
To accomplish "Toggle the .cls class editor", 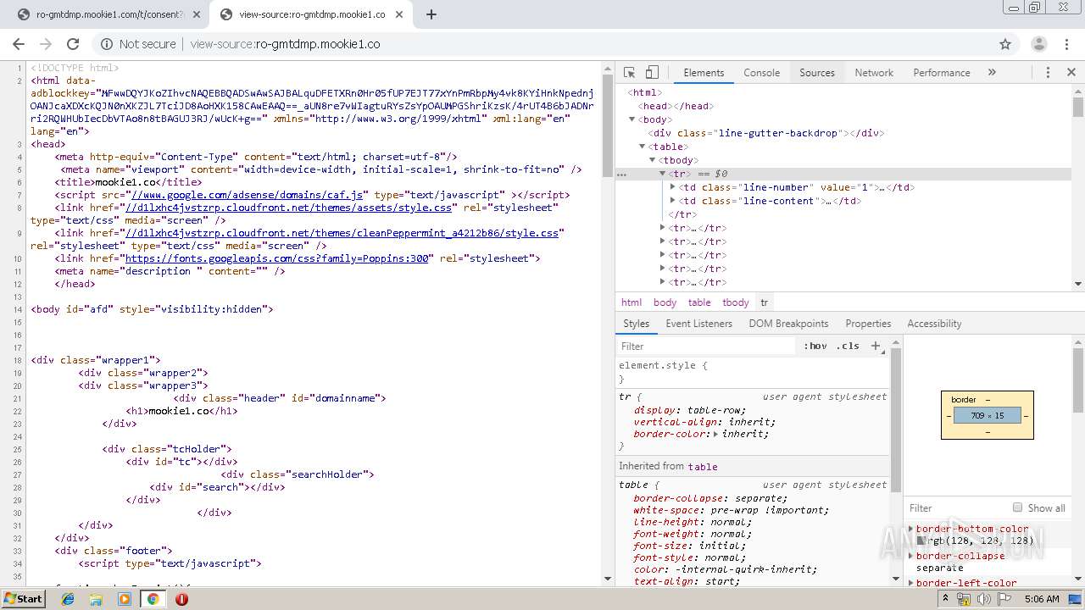I will [x=848, y=346].
